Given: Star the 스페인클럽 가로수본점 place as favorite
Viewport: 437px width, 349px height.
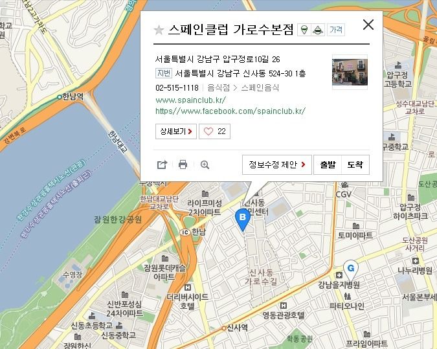Looking at the screenshot, I should 159,30.
